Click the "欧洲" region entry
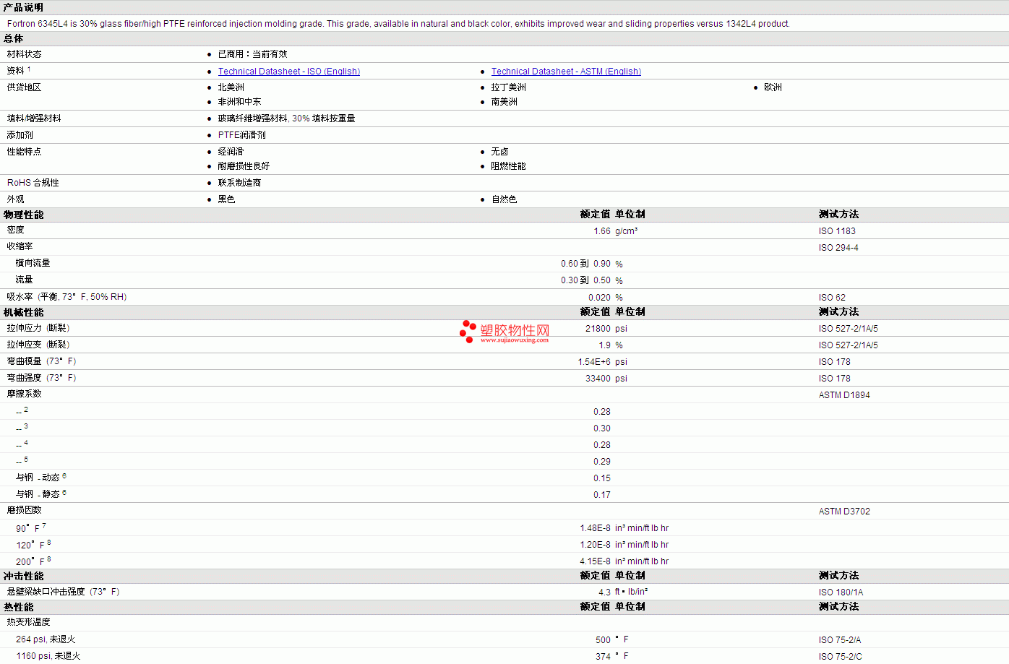The width and height of the screenshot is (1009, 664). tap(773, 87)
